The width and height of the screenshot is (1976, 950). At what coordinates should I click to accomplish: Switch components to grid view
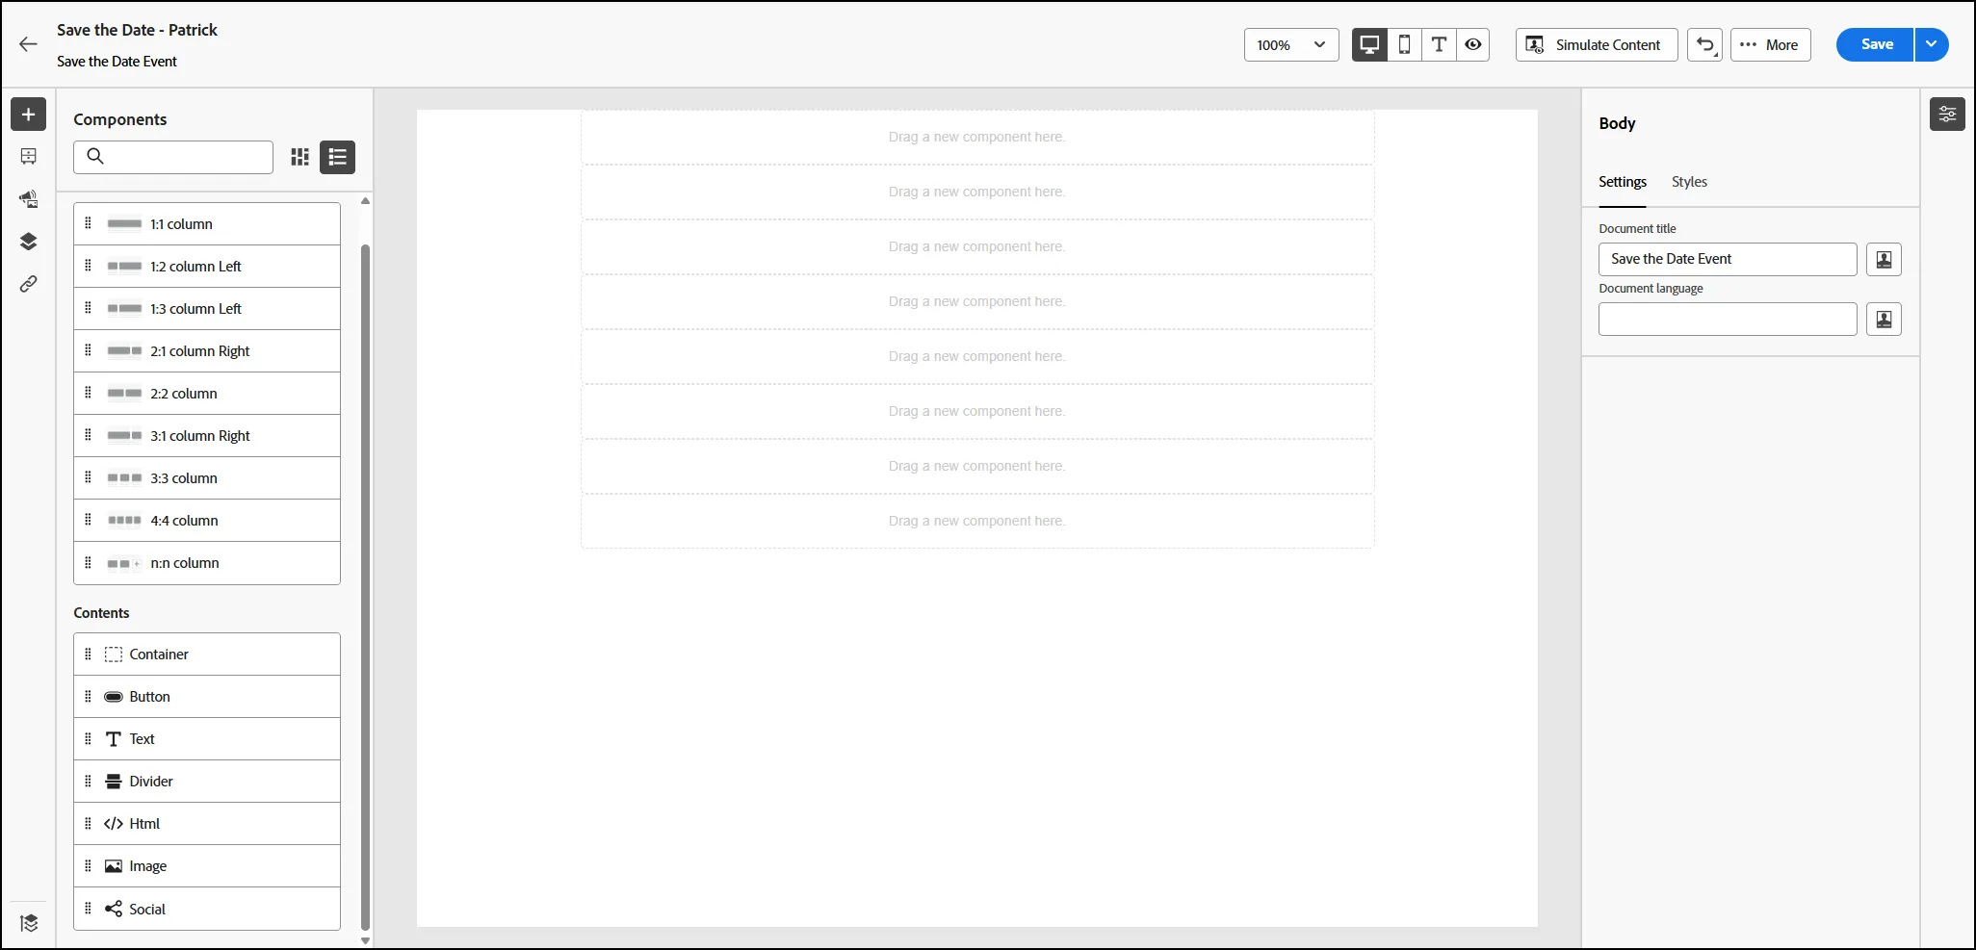pyautogui.click(x=299, y=157)
